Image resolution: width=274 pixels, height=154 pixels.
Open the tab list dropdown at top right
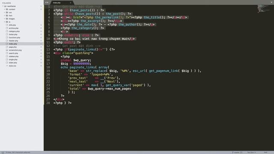pos(271,2)
